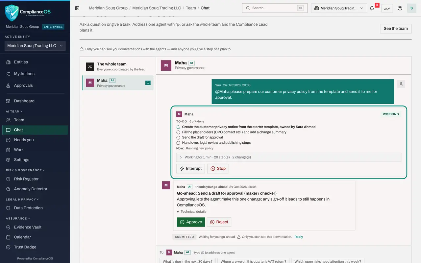The width and height of the screenshot is (421, 263).
Task: Stop Maha's running task
Action: 218,169
